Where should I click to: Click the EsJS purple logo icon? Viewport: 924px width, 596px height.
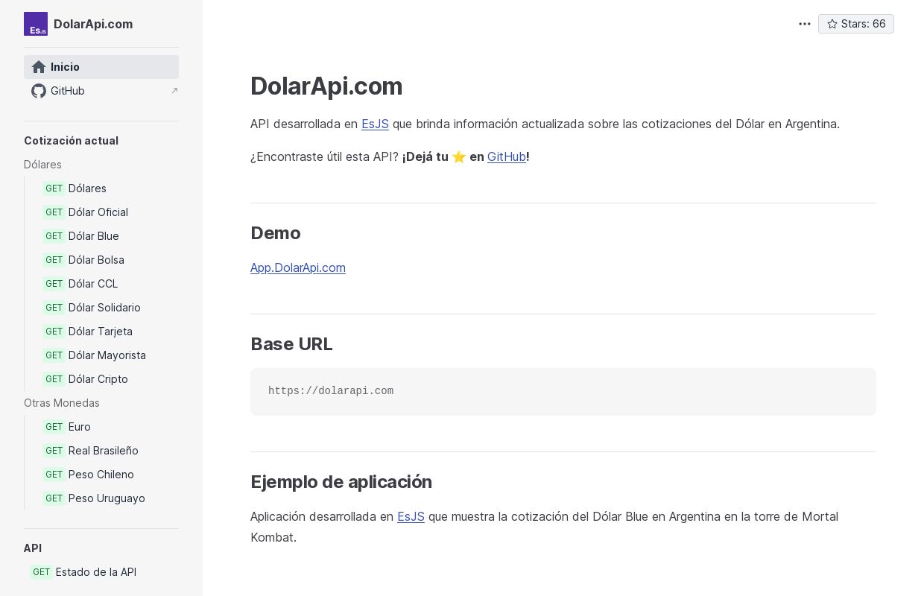[x=36, y=24]
